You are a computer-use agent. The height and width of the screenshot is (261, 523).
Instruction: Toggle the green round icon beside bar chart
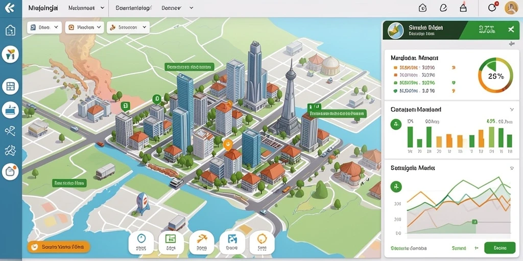tap(396, 124)
